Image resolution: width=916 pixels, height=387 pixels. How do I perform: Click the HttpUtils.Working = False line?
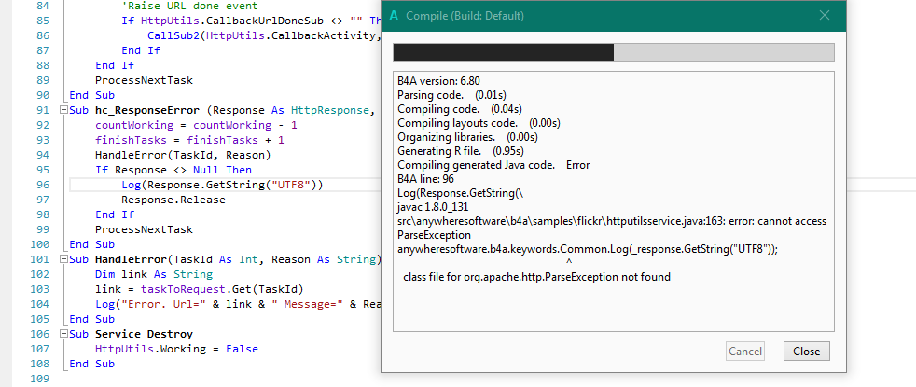click(x=176, y=349)
